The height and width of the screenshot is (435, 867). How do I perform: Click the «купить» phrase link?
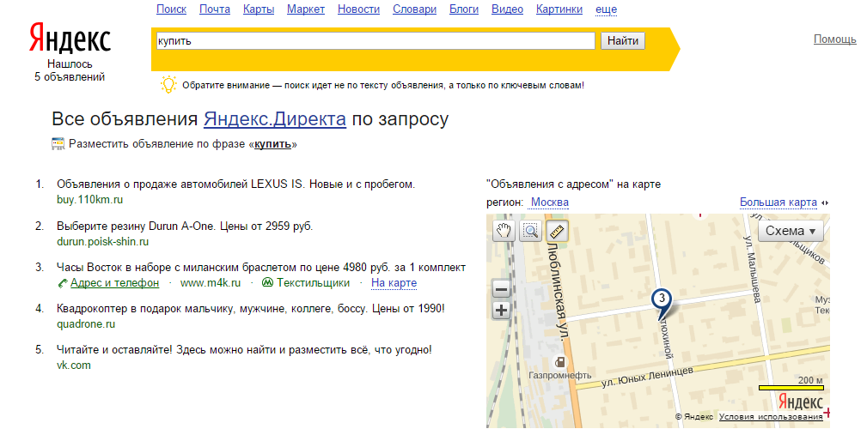272,144
